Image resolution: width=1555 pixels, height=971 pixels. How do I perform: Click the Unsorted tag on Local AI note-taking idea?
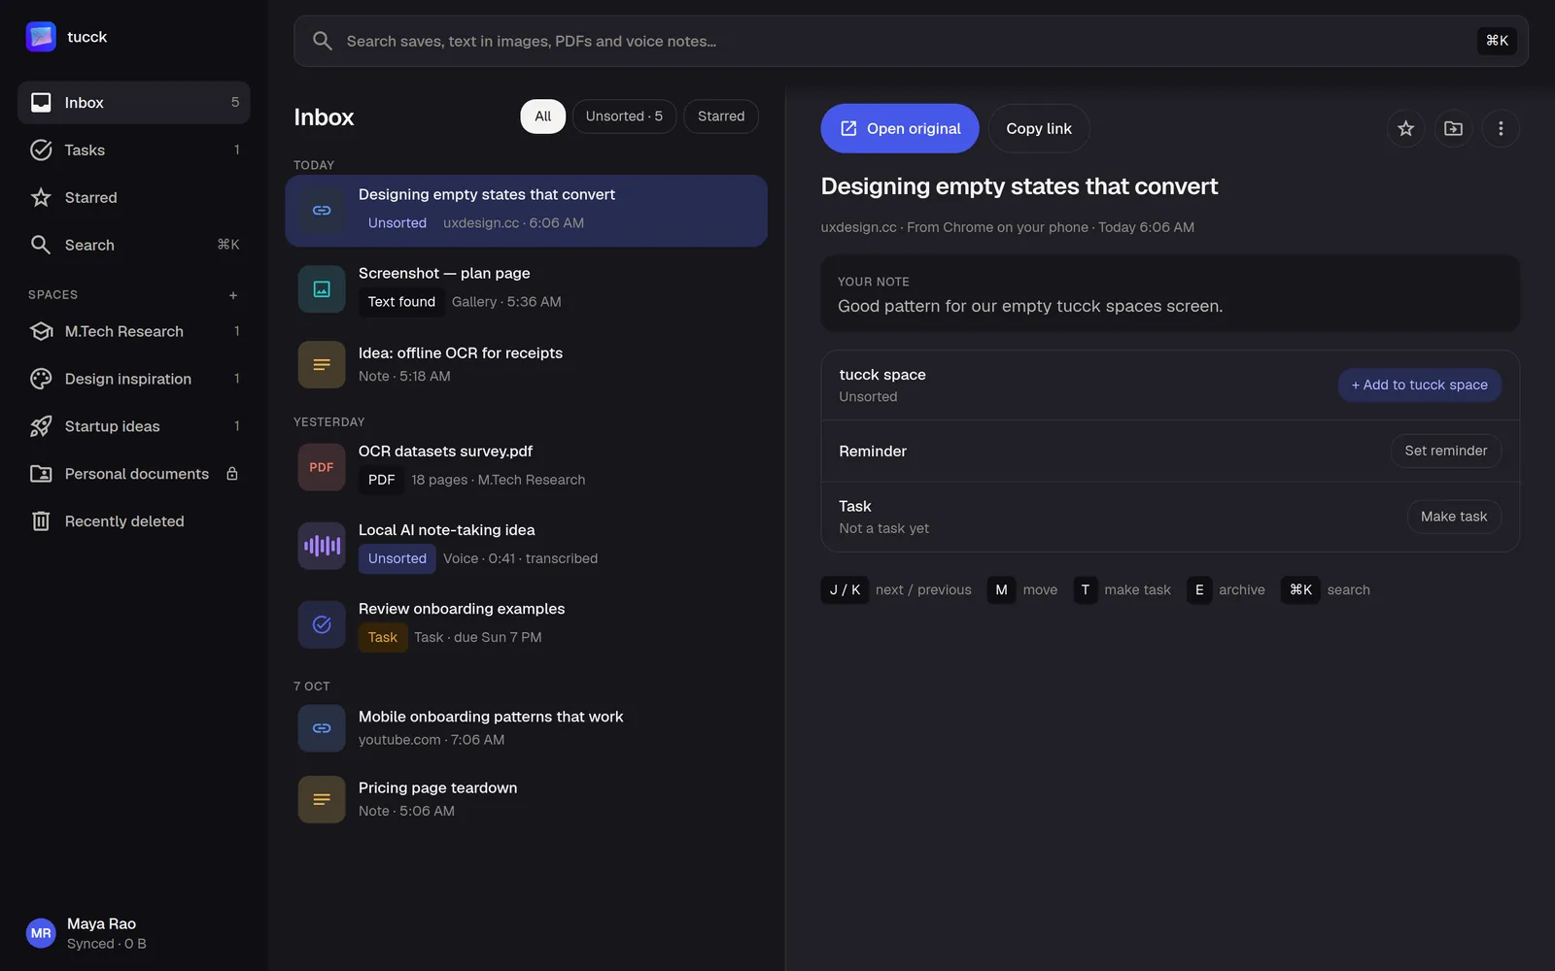click(397, 558)
